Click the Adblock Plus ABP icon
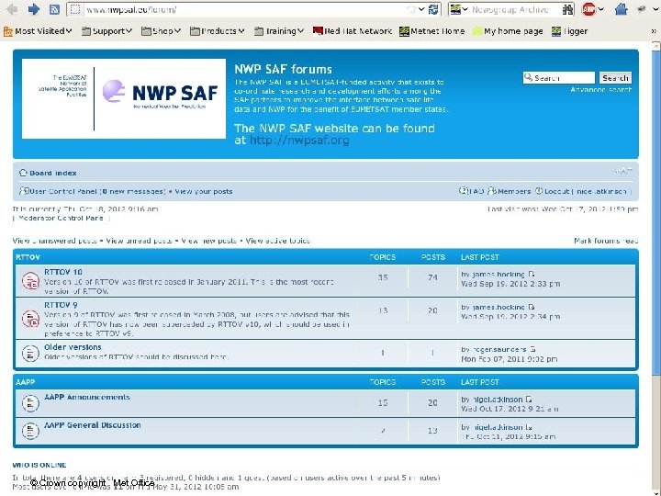 [x=588, y=9]
